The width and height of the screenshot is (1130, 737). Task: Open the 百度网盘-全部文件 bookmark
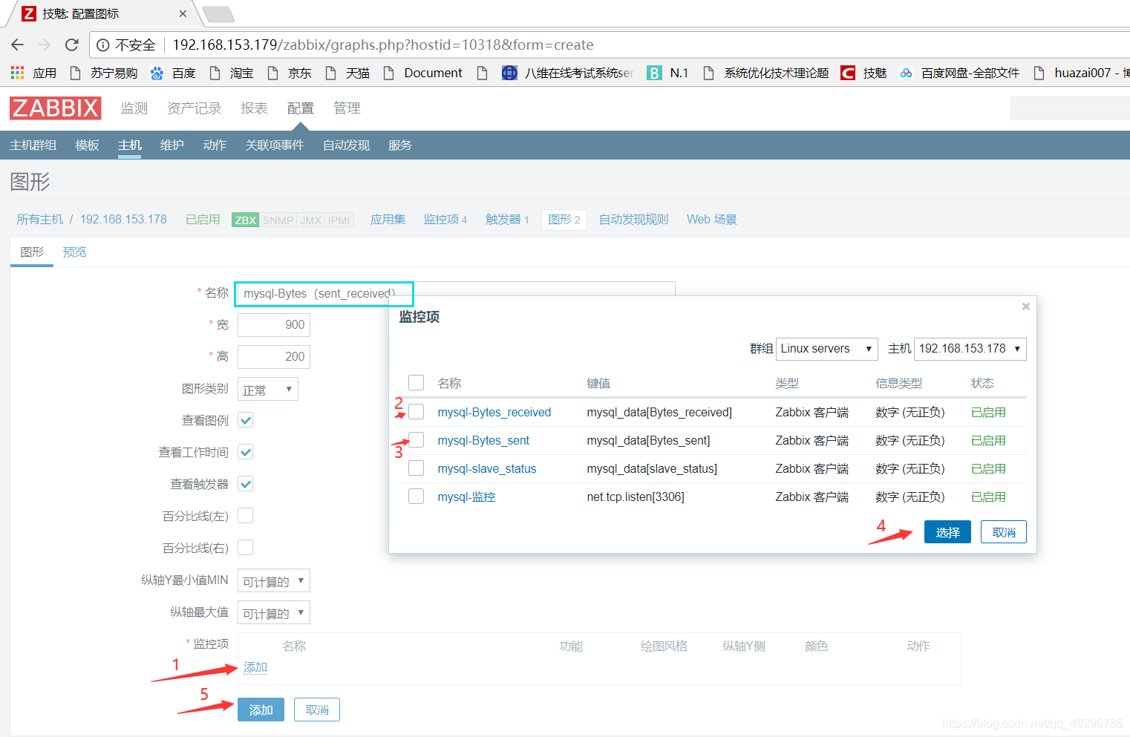[959, 73]
